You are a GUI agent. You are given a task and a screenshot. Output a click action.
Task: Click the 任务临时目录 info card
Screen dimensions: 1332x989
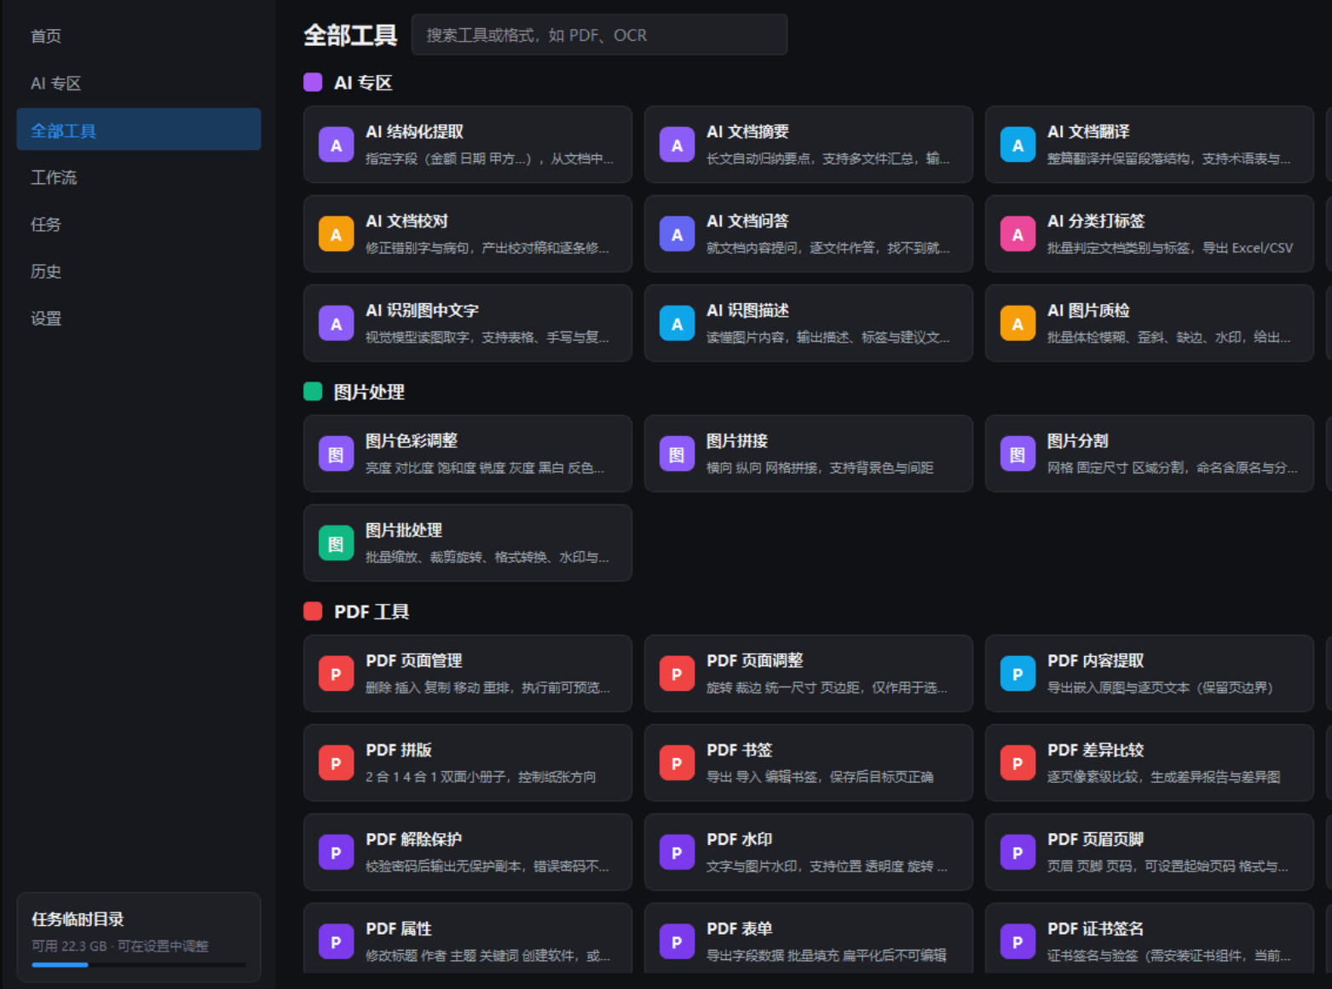(139, 937)
